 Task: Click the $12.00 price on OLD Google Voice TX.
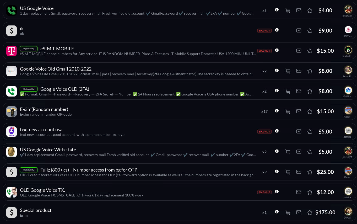pos(325,192)
